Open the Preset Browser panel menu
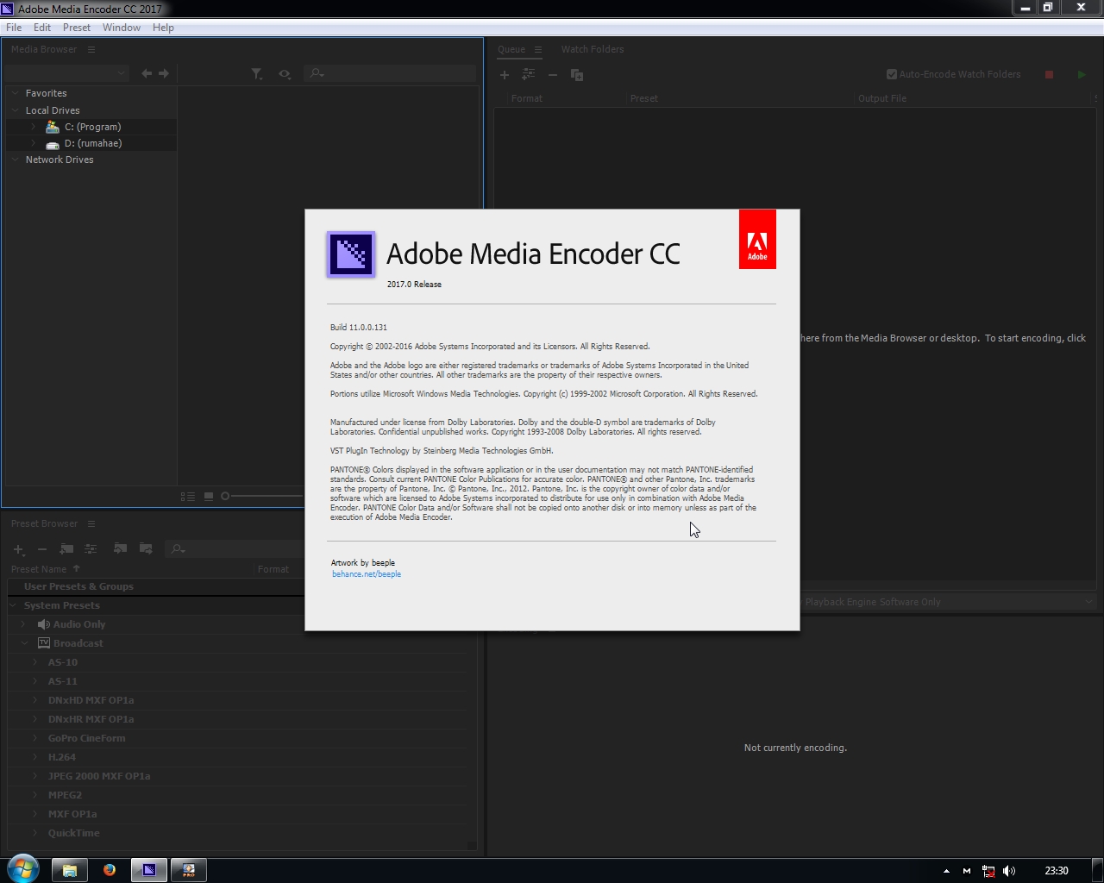 pos(91,523)
